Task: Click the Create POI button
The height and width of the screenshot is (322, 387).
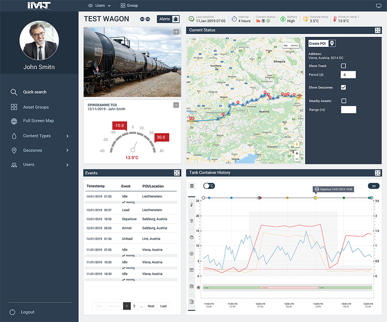Action: point(322,44)
